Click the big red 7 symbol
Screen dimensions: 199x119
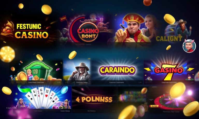pos(169,72)
